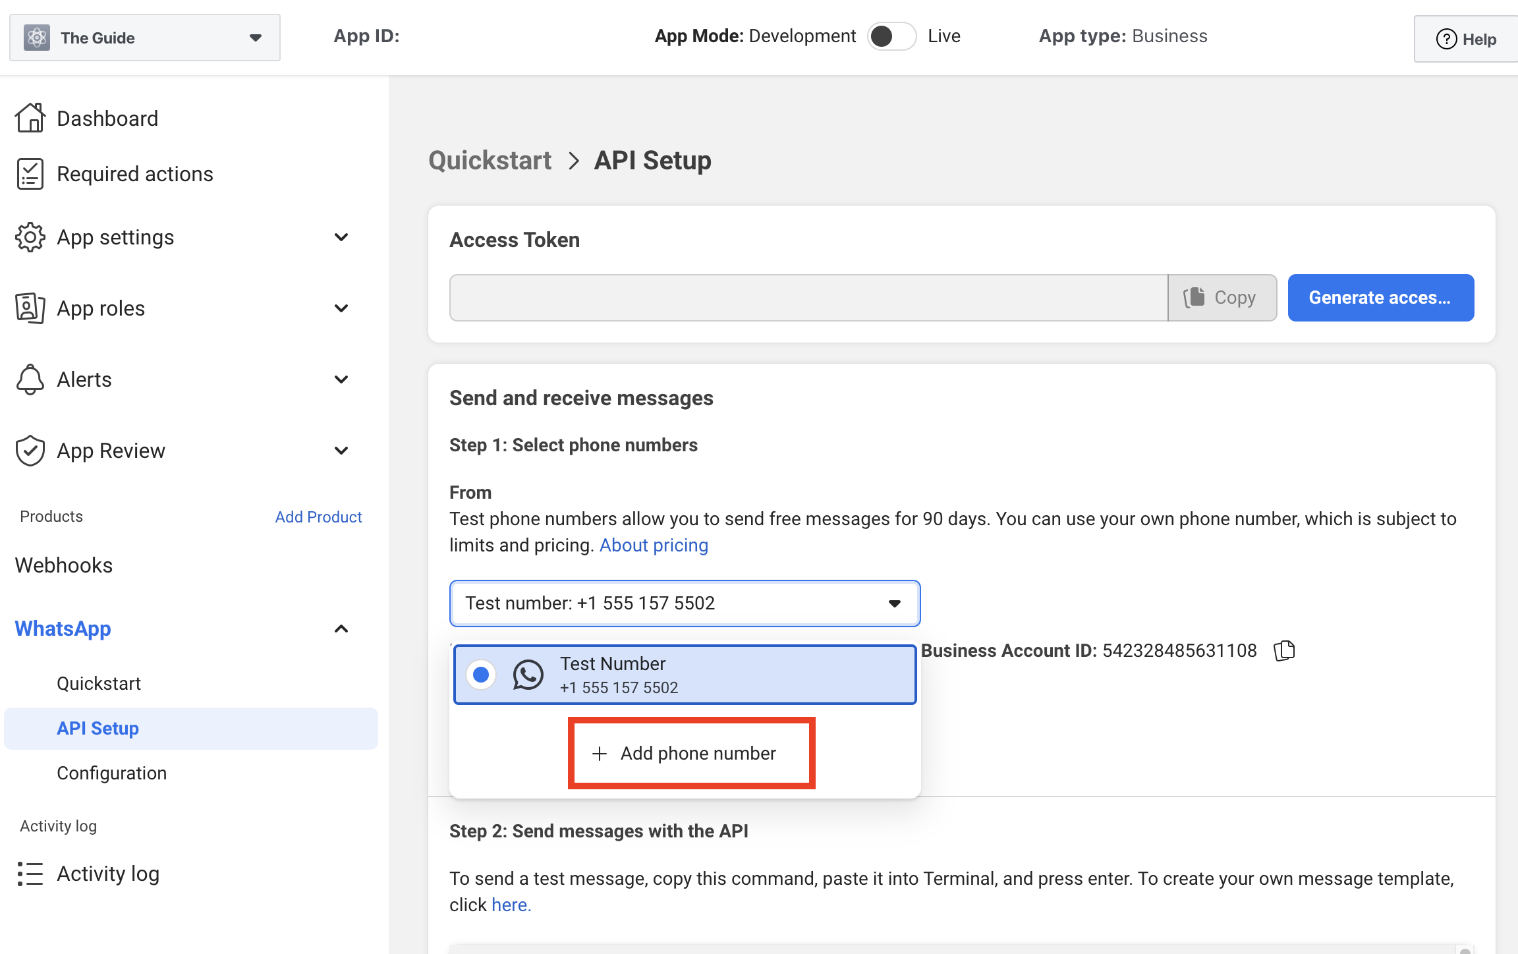Click the App ID label
1518x954 pixels.
(x=366, y=36)
